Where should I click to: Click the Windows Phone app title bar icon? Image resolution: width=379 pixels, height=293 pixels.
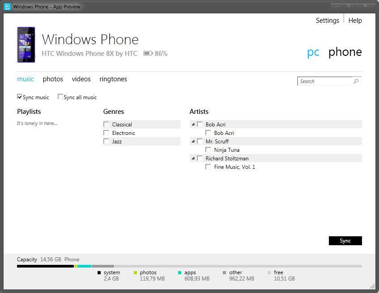point(7,7)
